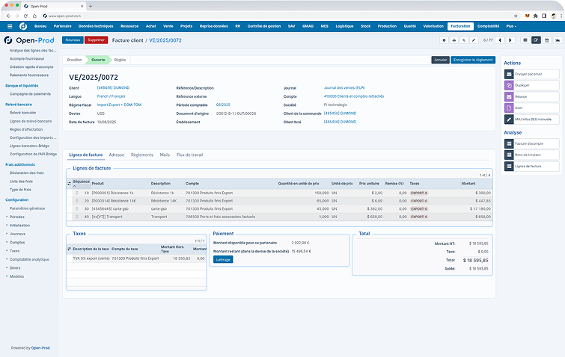Screen dimensions: 565x357
Task: Click the browser home icon
Action: point(34,16)
